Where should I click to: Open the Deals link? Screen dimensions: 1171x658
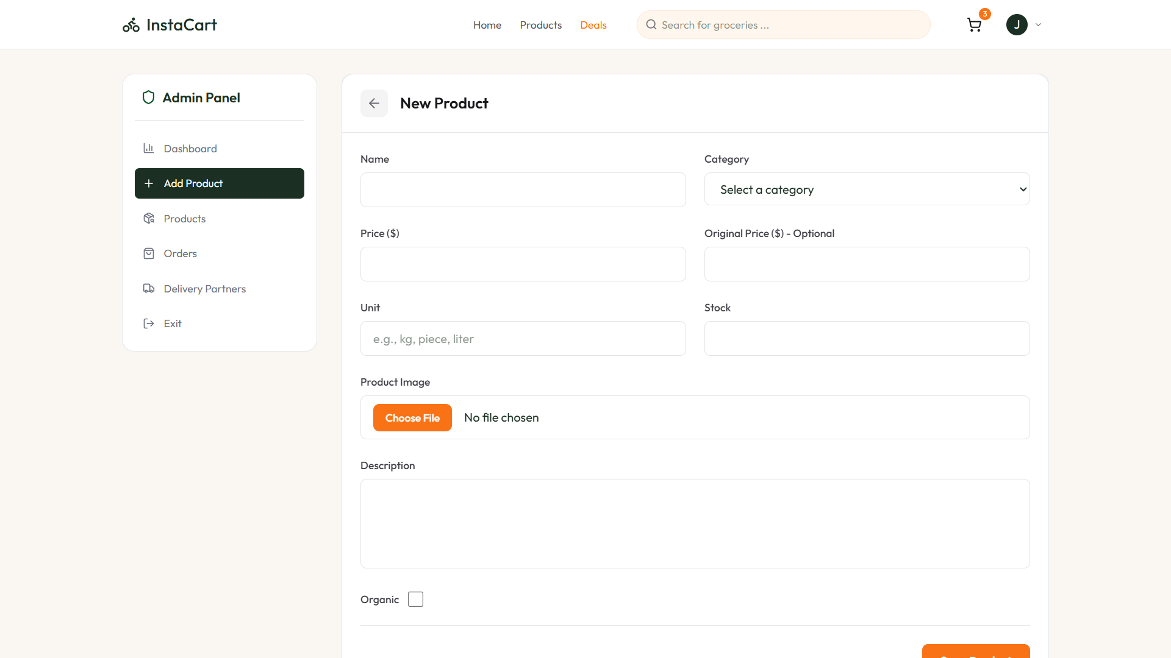[x=593, y=25]
